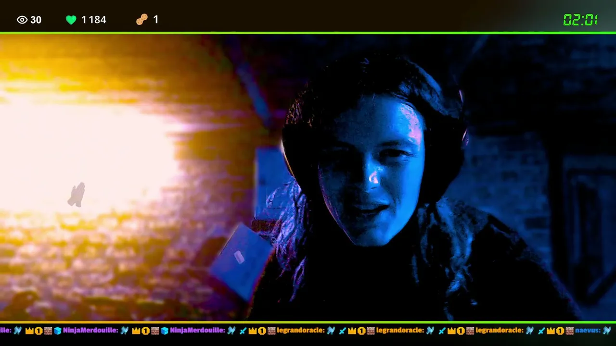Click the eye viewer count icon
Screen dimensions: 616x346
coord(22,20)
